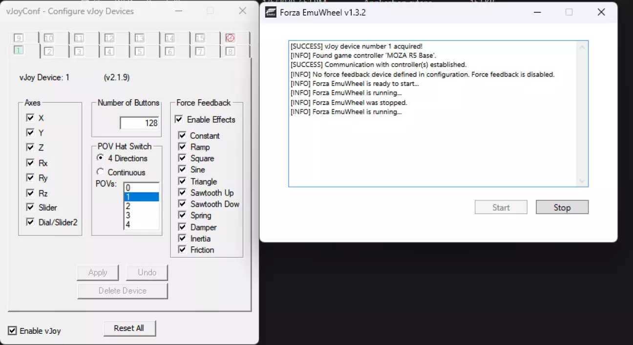The width and height of the screenshot is (633, 345).
Task: Click the Stop button in Forza EmuWheel
Action: (x=562, y=207)
